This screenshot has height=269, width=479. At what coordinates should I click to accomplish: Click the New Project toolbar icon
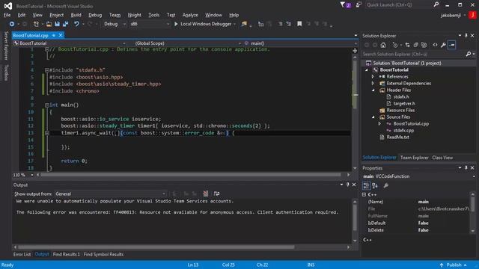36,24
